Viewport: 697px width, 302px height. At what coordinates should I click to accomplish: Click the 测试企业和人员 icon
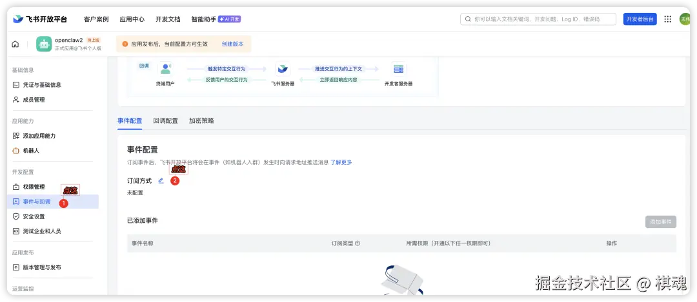pos(16,231)
